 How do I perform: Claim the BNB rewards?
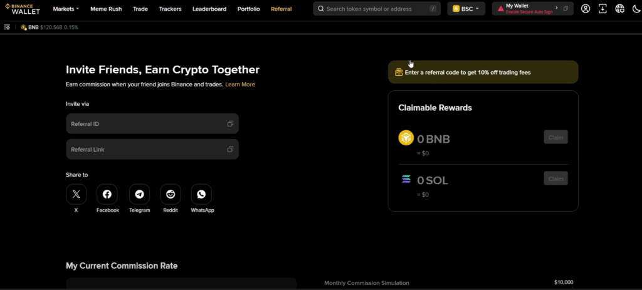[x=555, y=137]
